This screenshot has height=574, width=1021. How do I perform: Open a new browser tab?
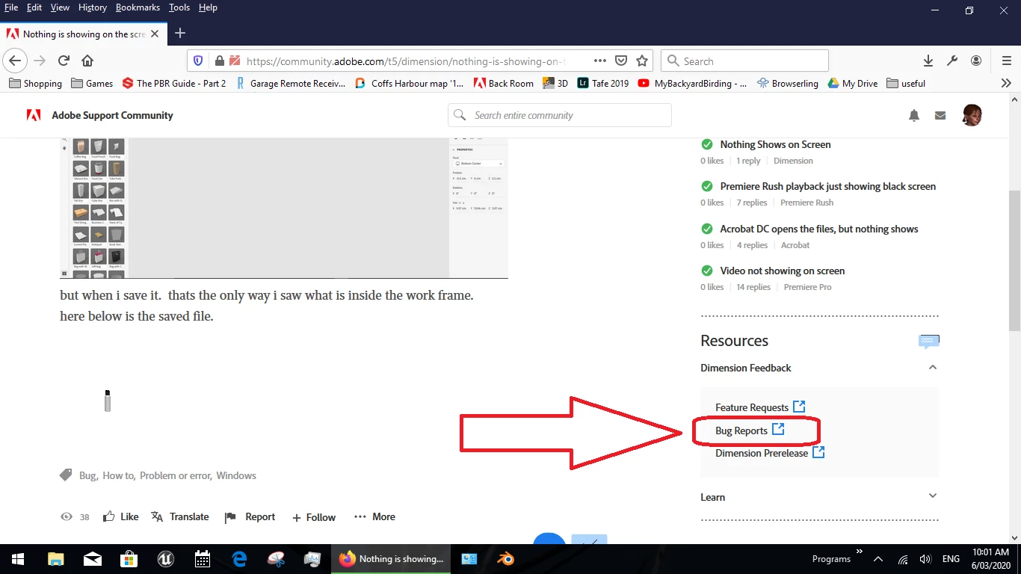180,34
